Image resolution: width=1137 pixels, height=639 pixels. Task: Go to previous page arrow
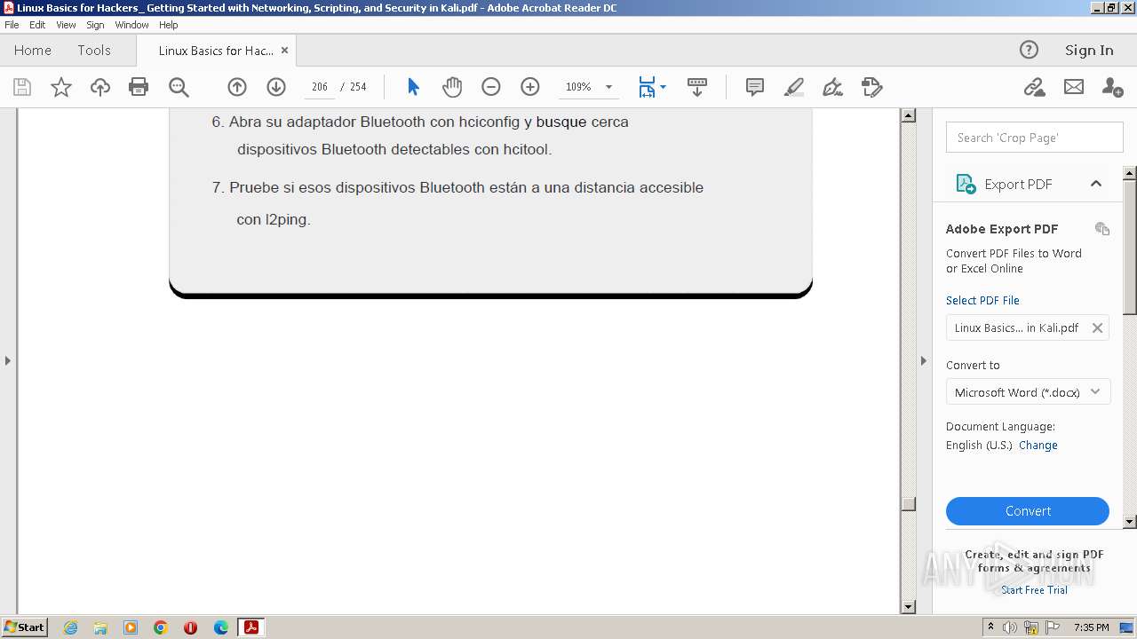(x=237, y=87)
